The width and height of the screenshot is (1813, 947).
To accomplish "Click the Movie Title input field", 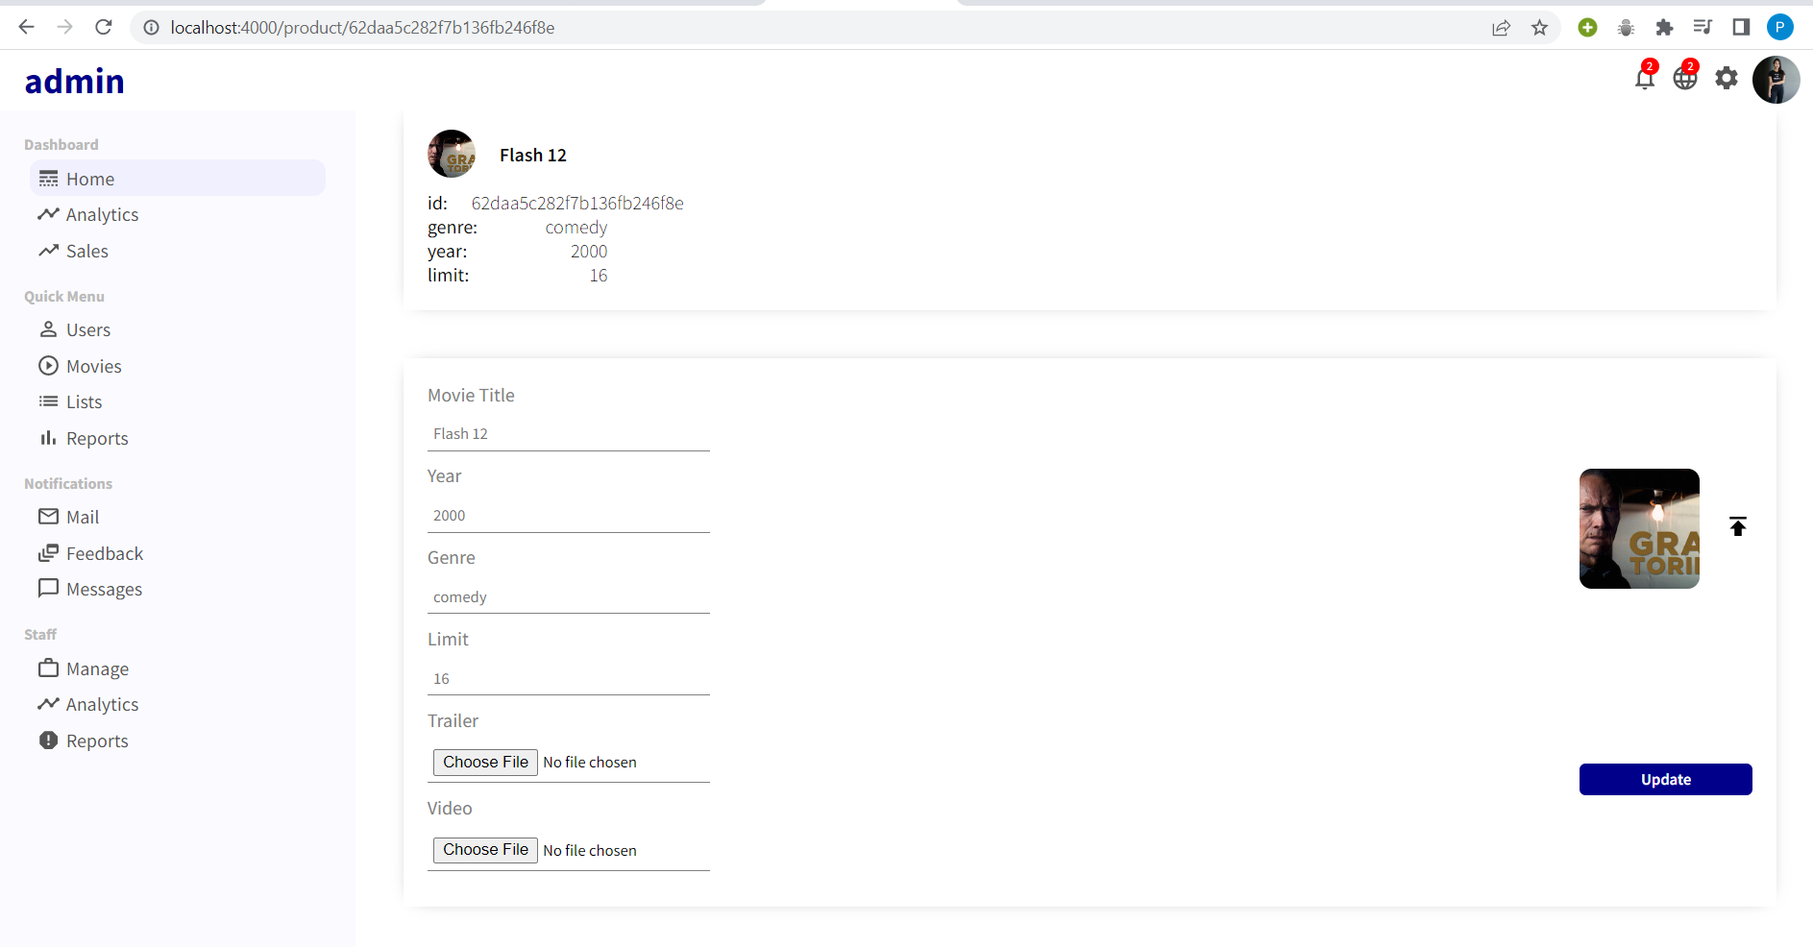I will (568, 433).
